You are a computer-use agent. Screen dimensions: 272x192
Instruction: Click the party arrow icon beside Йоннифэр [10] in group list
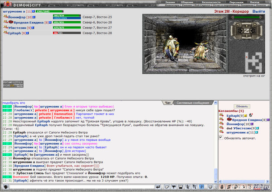click(x=5, y=17)
